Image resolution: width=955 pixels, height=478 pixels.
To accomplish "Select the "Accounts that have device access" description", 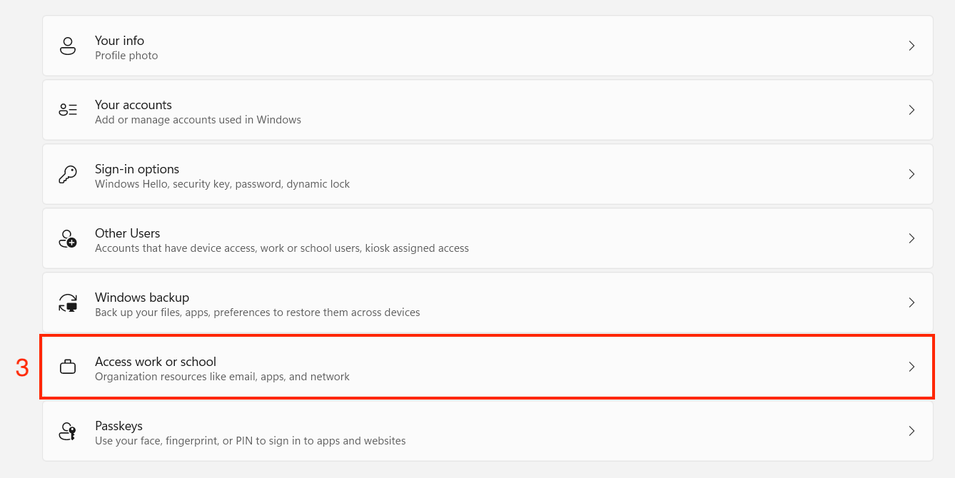I will click(282, 248).
